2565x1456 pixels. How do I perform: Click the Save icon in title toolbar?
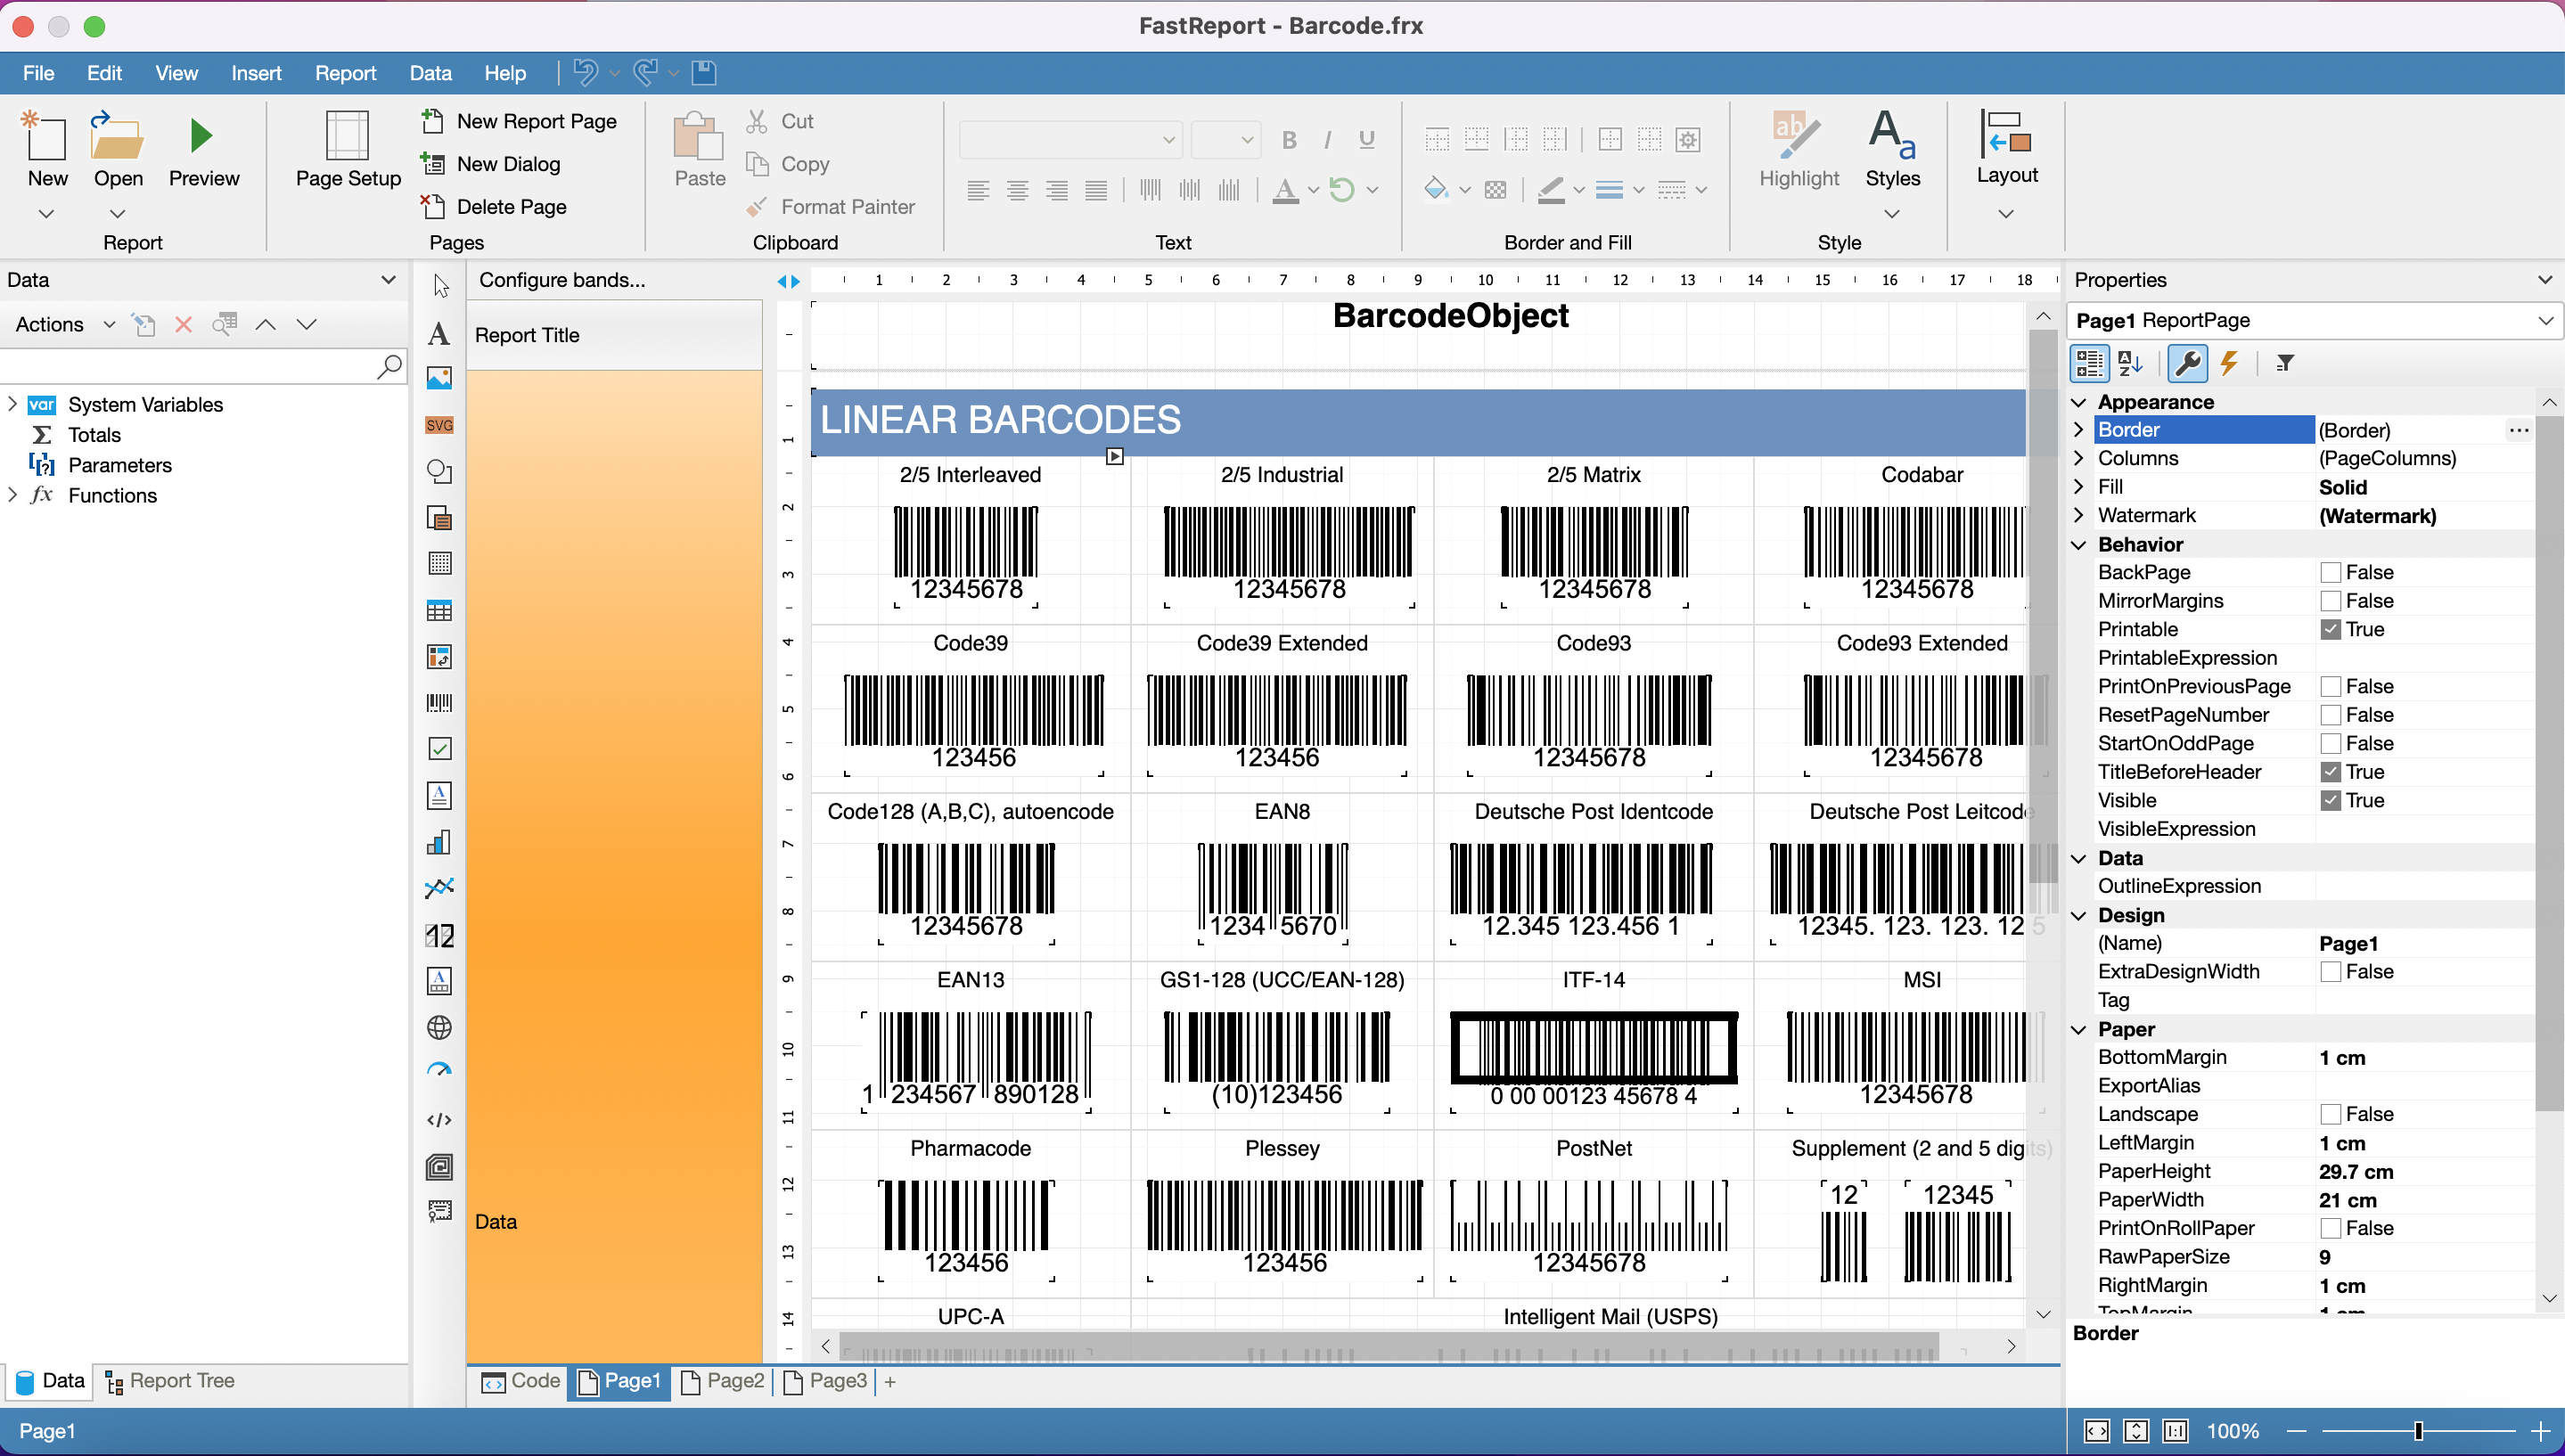tap(704, 72)
